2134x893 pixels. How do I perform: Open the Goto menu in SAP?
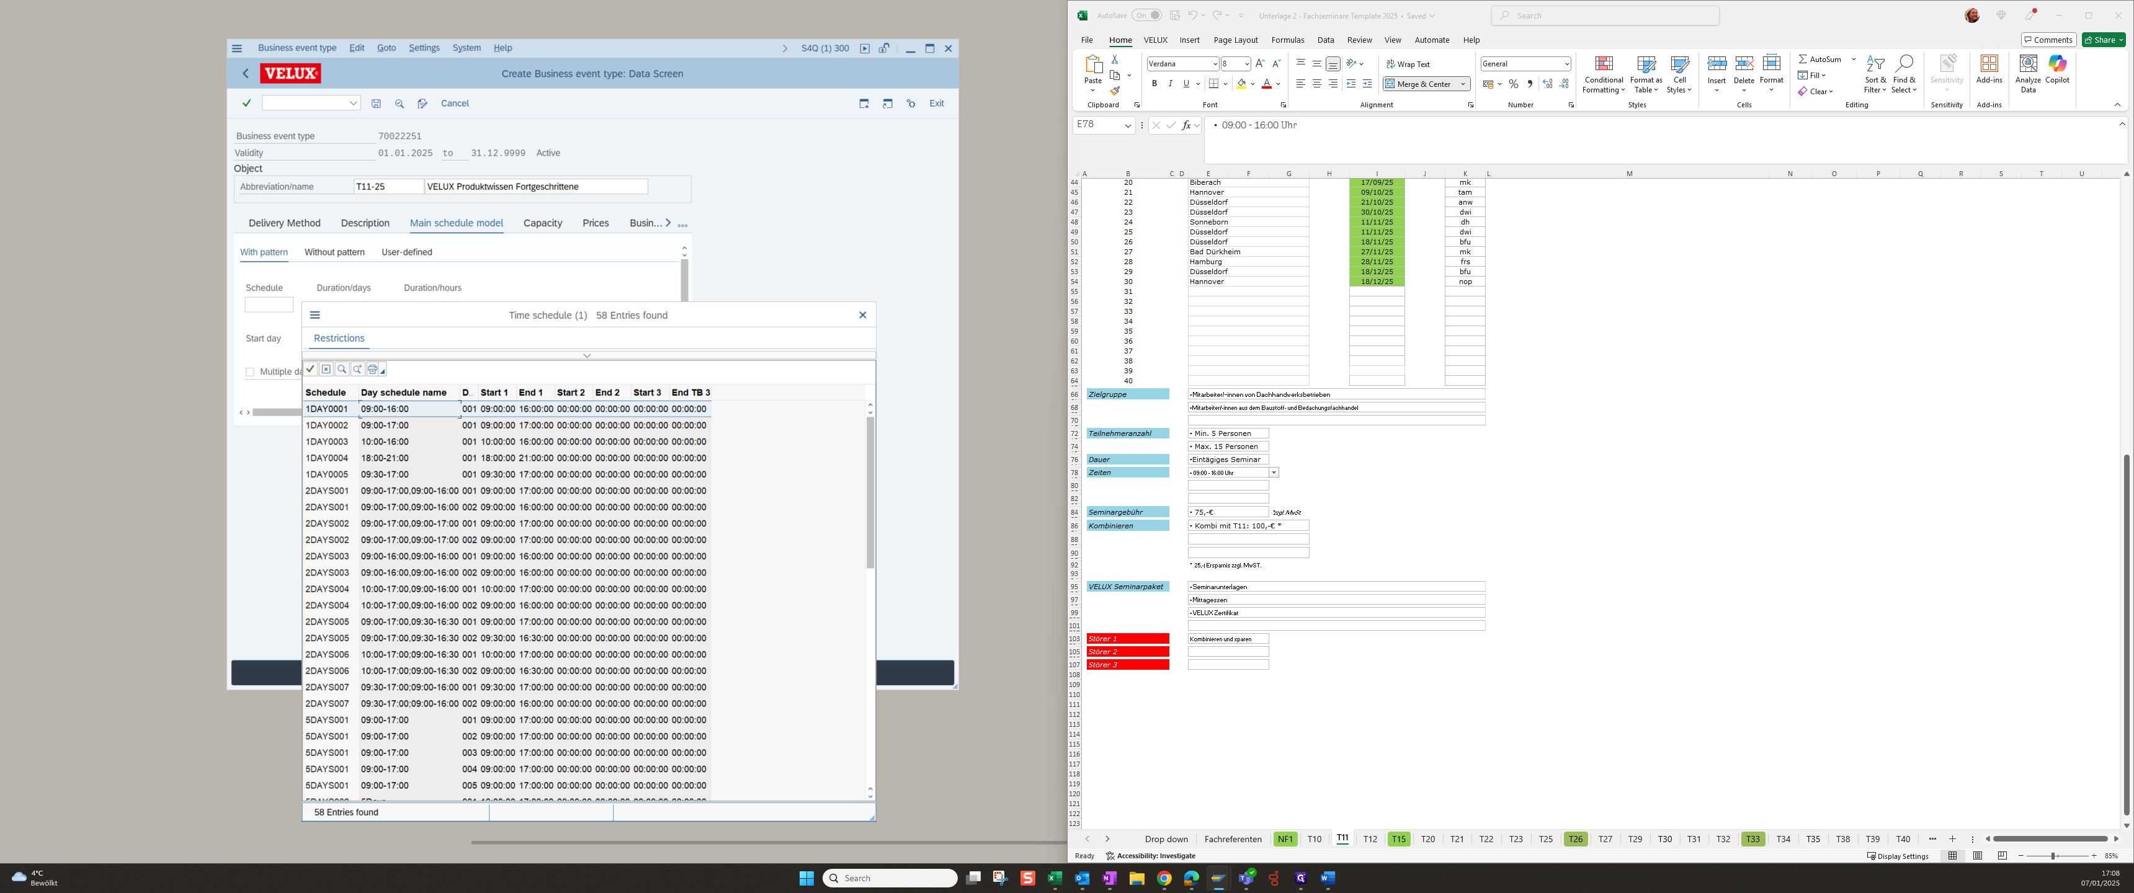(386, 48)
